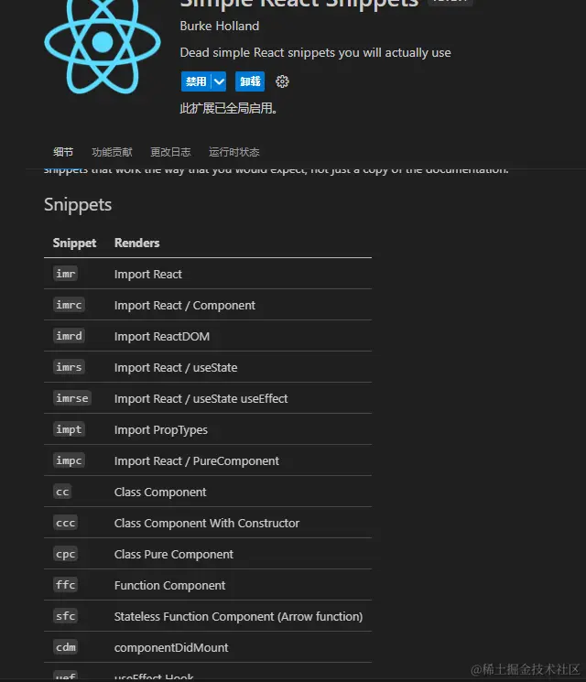Open publisher Burke Holland's page
This screenshot has width=586, height=682.
click(220, 26)
